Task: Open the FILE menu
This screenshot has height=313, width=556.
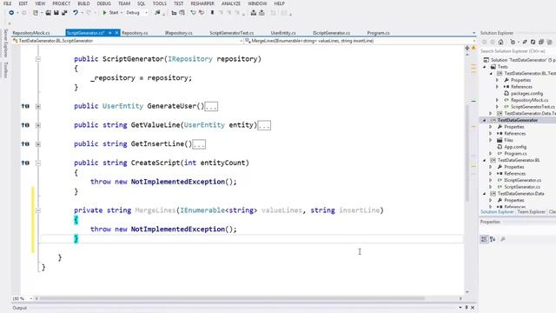Action: pyautogui.click(x=8, y=3)
